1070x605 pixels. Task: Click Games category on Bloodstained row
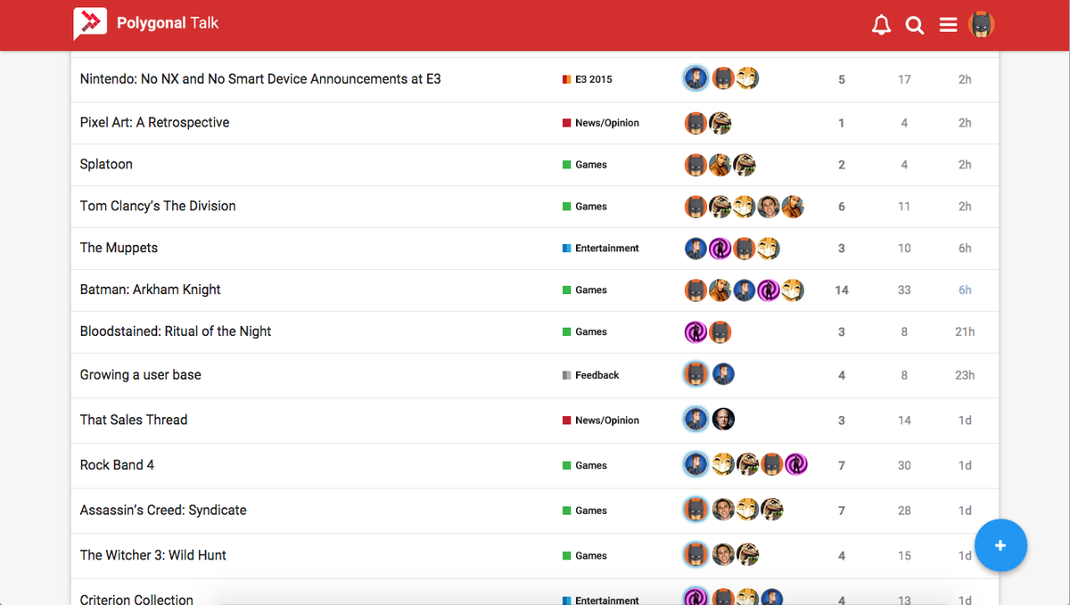585,331
